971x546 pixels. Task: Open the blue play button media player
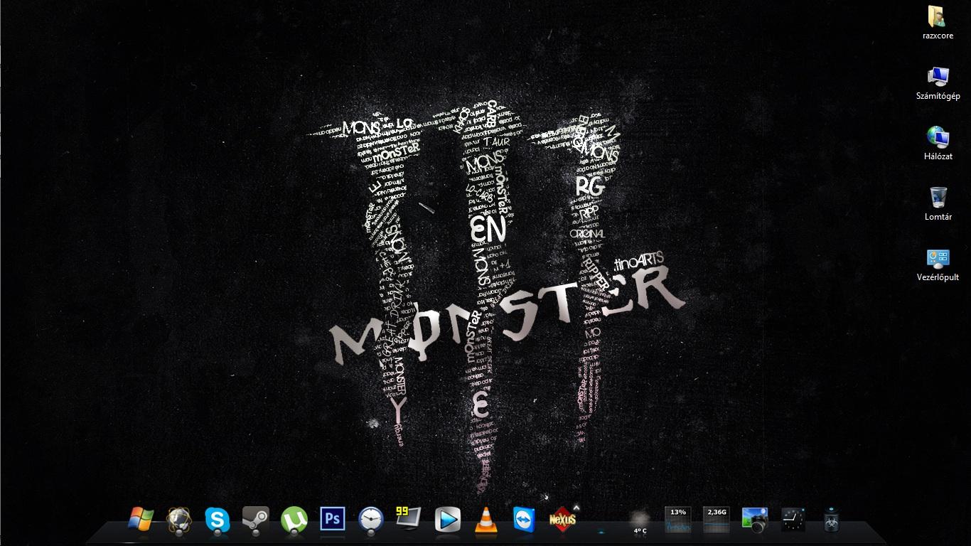[x=448, y=520]
